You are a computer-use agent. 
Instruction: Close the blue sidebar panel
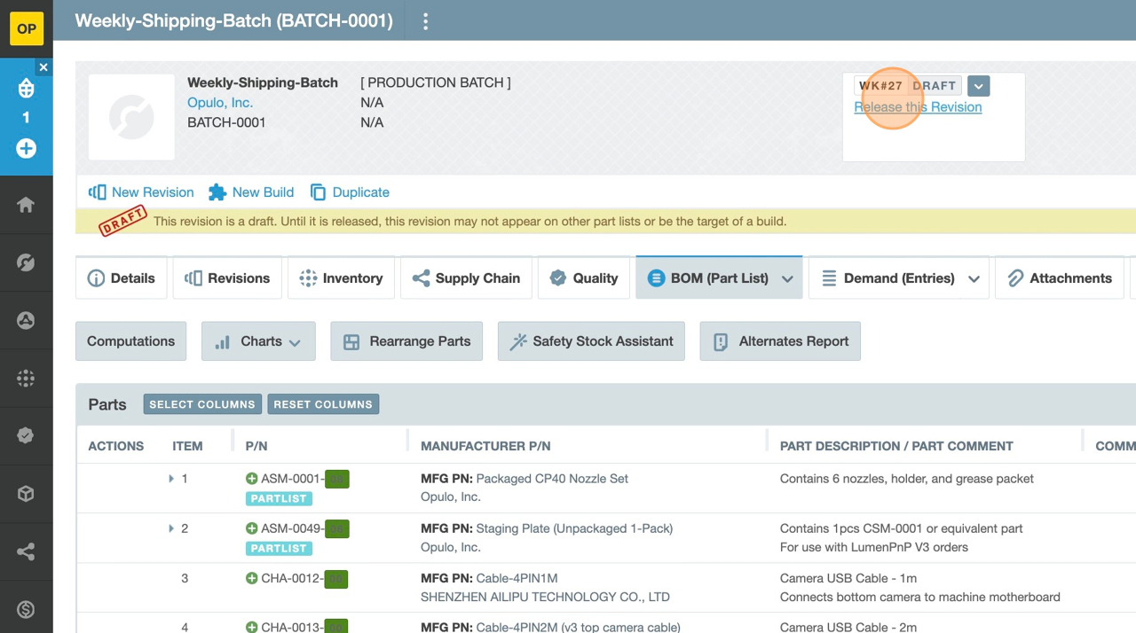coord(43,67)
